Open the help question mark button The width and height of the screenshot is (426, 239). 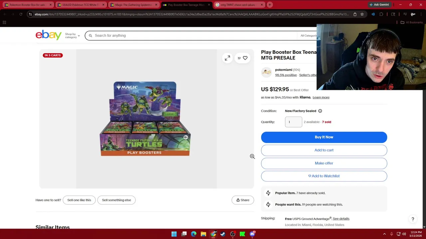(x=413, y=219)
